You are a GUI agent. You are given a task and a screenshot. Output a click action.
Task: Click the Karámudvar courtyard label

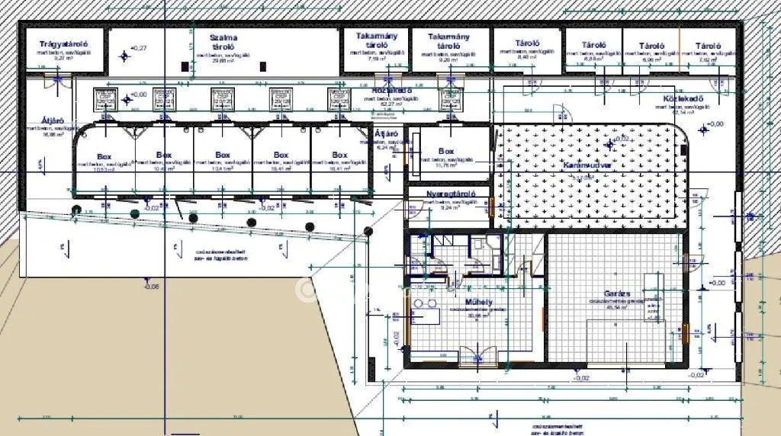click(587, 165)
